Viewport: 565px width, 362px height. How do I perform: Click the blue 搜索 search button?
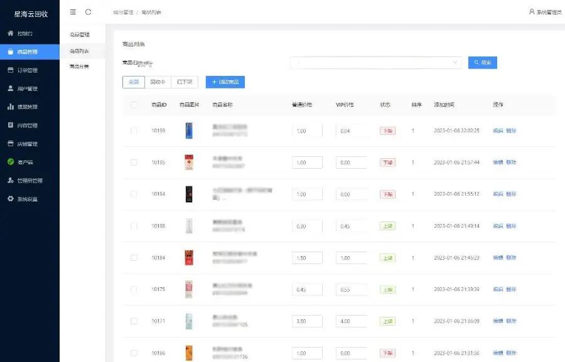coord(483,63)
